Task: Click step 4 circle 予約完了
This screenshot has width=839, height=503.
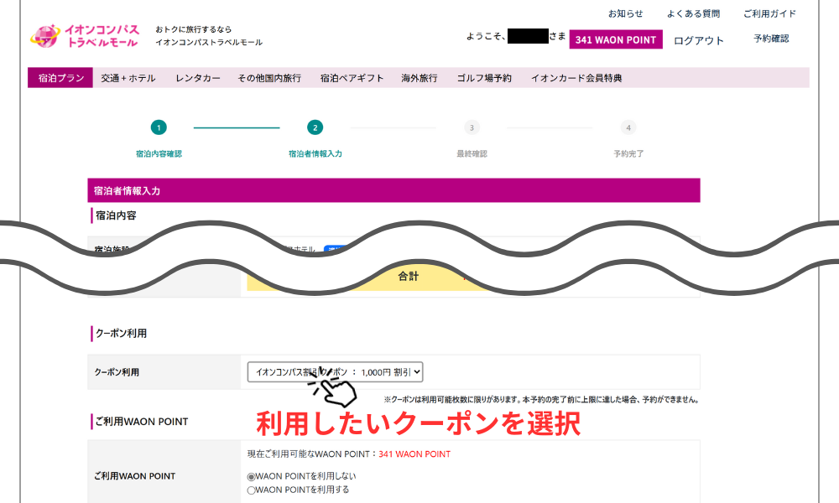Action: [628, 127]
